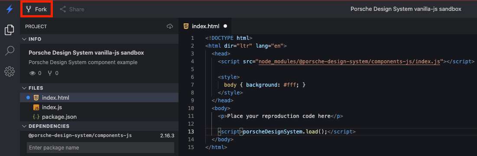The height and width of the screenshot is (156, 477).
Task: Fork the project
Action: (x=37, y=9)
